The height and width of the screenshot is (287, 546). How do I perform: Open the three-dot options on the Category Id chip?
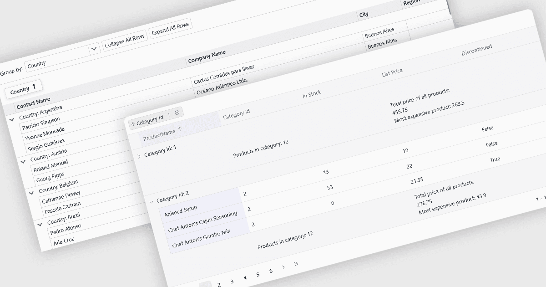169,115
